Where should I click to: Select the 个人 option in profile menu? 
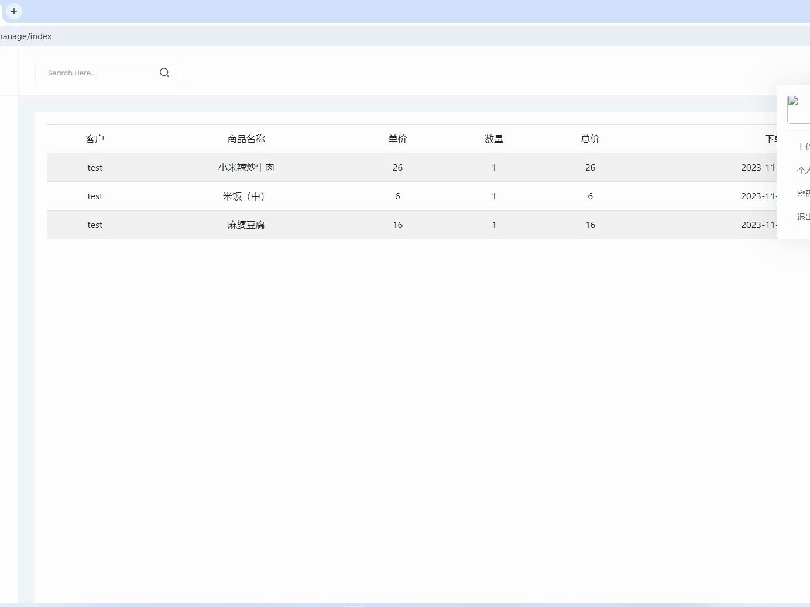click(x=802, y=170)
